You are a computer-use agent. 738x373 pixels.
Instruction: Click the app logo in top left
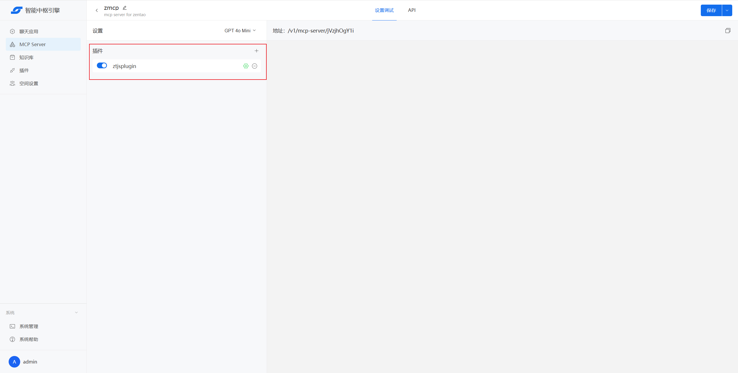[x=17, y=10]
